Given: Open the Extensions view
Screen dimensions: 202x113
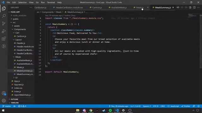Looking at the screenshot, I should click(x=4, y=39).
